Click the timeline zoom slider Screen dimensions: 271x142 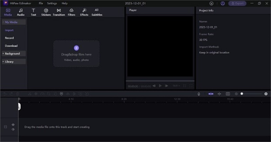pyautogui.click(x=252, y=94)
